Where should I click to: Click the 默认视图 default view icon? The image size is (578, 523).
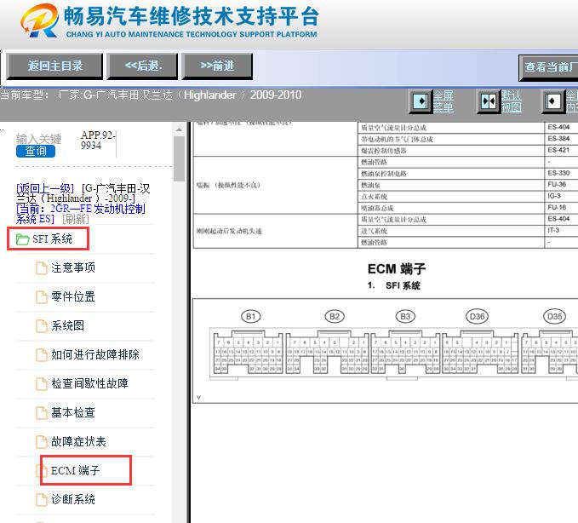(489, 101)
